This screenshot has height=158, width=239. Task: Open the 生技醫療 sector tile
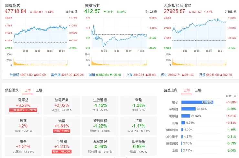tap(100, 105)
